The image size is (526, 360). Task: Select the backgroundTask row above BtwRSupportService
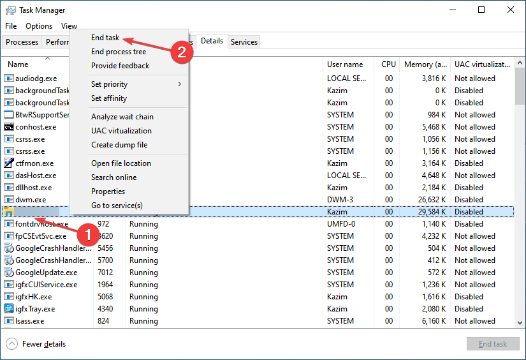click(258, 103)
